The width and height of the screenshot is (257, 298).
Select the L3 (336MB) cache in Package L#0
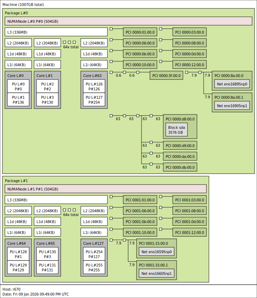click(x=56, y=32)
